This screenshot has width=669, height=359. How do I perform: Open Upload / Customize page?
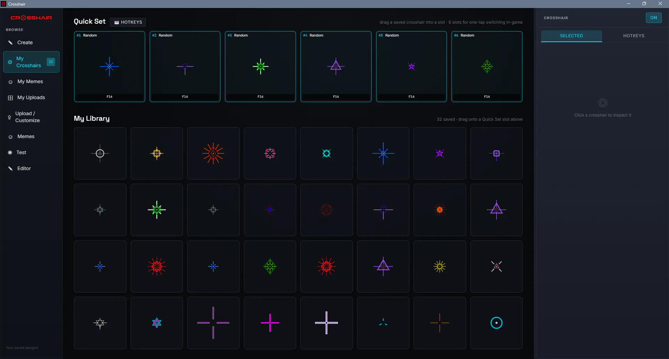[31, 117]
